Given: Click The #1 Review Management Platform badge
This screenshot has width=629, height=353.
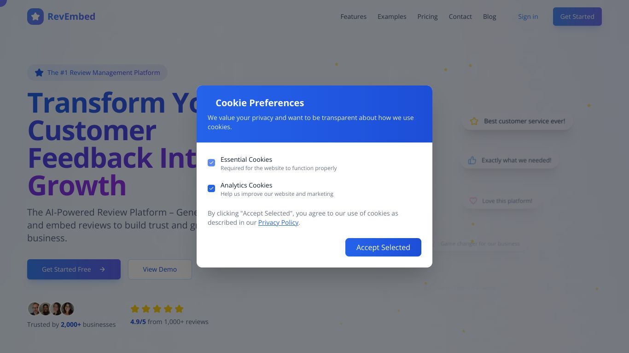Looking at the screenshot, I should click(x=97, y=73).
